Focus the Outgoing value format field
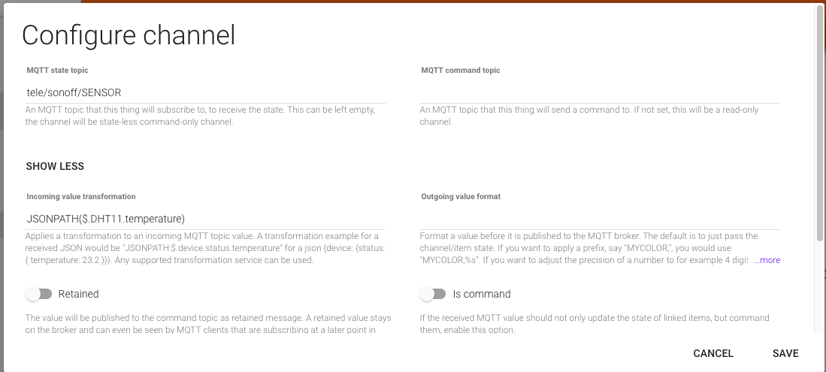Viewport: 826px width, 372px height. 599,219
